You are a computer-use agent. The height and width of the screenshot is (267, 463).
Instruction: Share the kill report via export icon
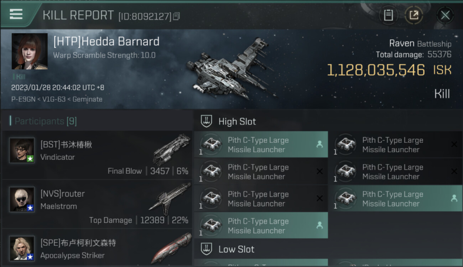coord(413,15)
